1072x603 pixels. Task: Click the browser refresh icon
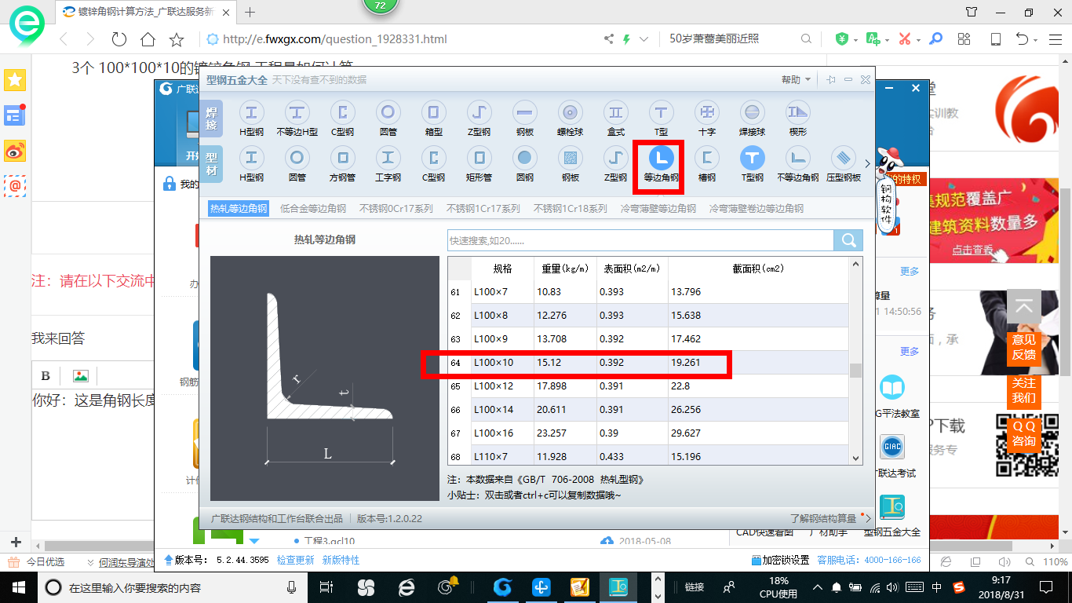(x=119, y=39)
